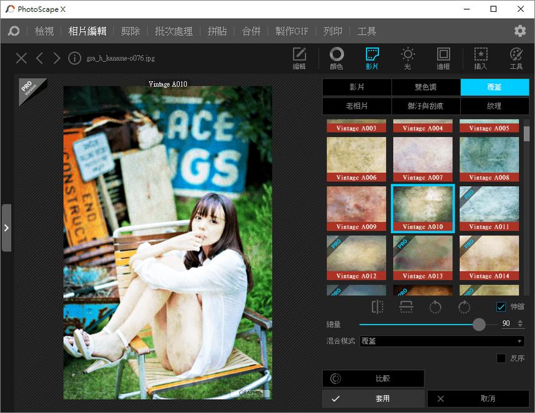Increase 總量 value with up stepper arrow

click(520, 321)
